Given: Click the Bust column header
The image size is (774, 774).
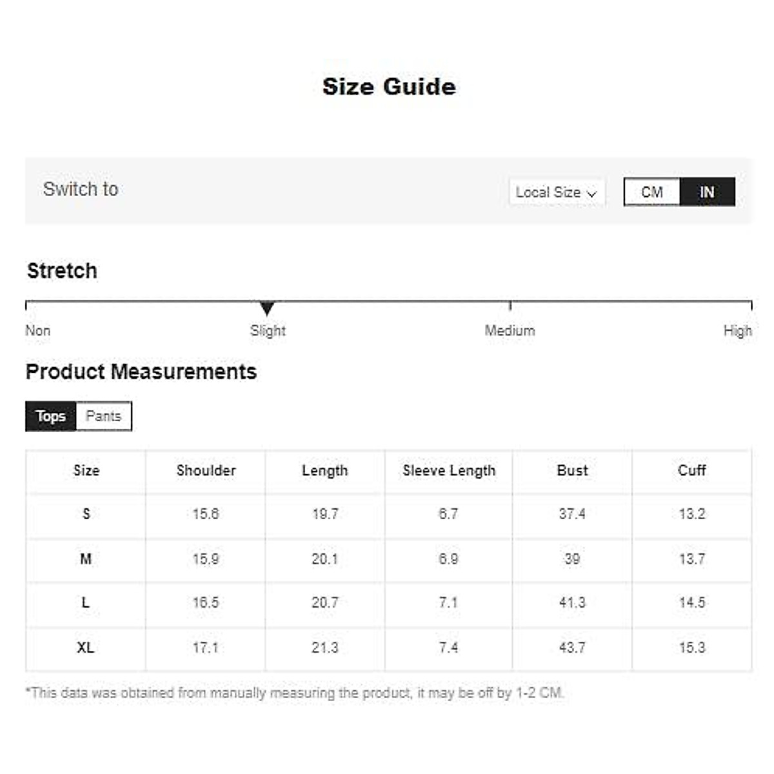Looking at the screenshot, I should pos(572,471).
